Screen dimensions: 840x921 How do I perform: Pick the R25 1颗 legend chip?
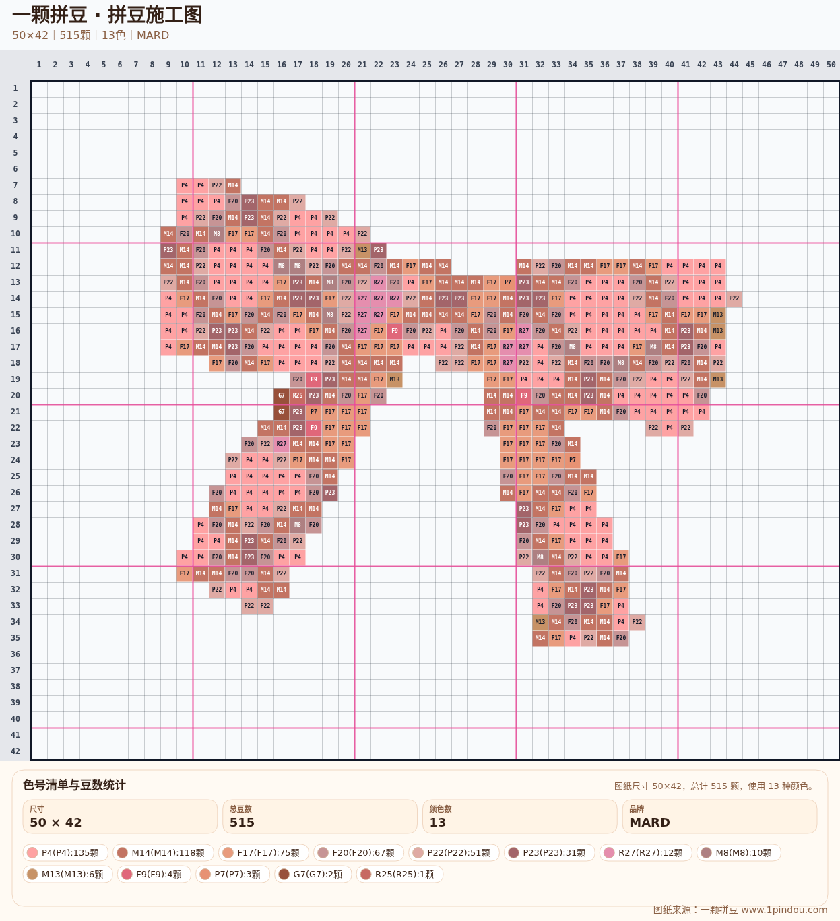point(399,874)
